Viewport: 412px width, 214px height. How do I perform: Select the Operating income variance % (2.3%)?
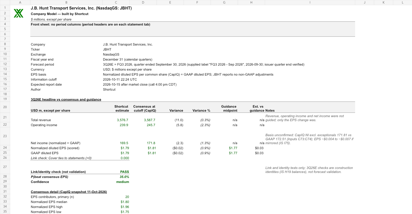205,125
